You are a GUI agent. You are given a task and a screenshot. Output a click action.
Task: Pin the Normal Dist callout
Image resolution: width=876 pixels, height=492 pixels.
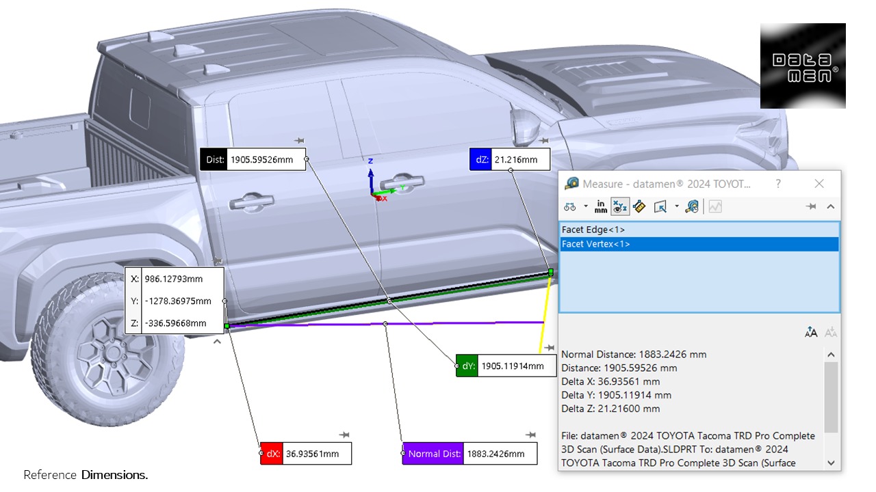[530, 435]
